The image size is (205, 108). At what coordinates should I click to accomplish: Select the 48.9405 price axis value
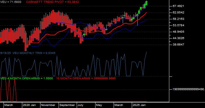click(178, 32)
